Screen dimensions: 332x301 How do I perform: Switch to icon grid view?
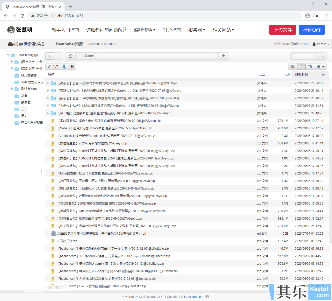[293, 67]
